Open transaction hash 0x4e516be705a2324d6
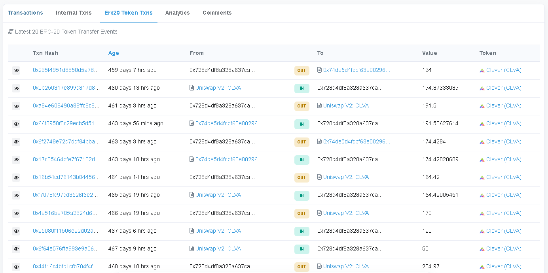This screenshot has width=548, height=273. (x=65, y=213)
